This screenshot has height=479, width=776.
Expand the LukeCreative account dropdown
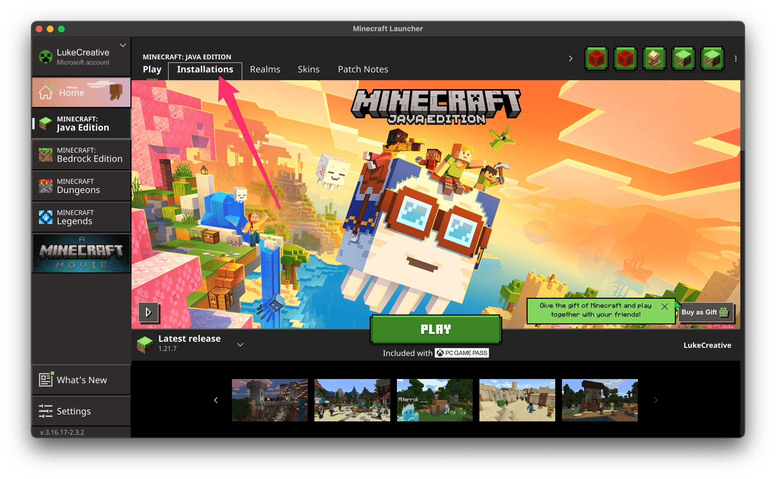pyautogui.click(x=123, y=45)
